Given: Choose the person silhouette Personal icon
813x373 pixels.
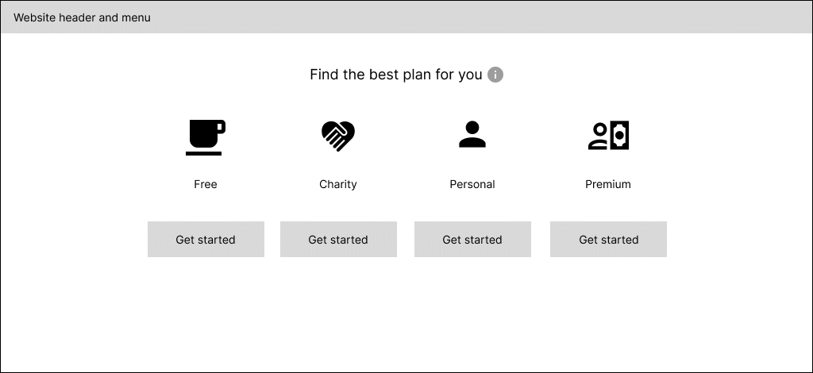Looking at the screenshot, I should point(472,134).
